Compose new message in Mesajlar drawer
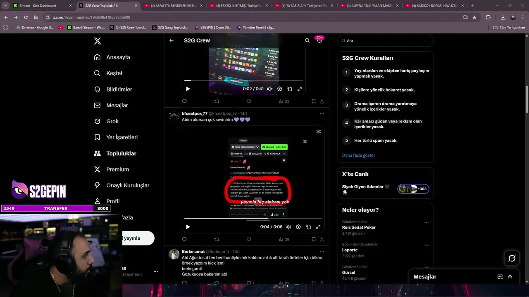Image resolution: width=529 pixels, height=297 pixels. (500, 277)
